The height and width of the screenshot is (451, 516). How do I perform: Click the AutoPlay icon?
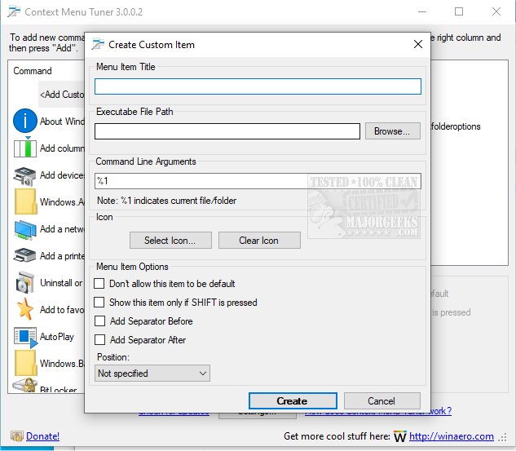(x=25, y=337)
